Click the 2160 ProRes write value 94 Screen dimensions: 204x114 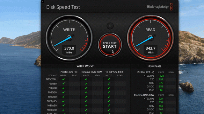click(x=161, y=90)
